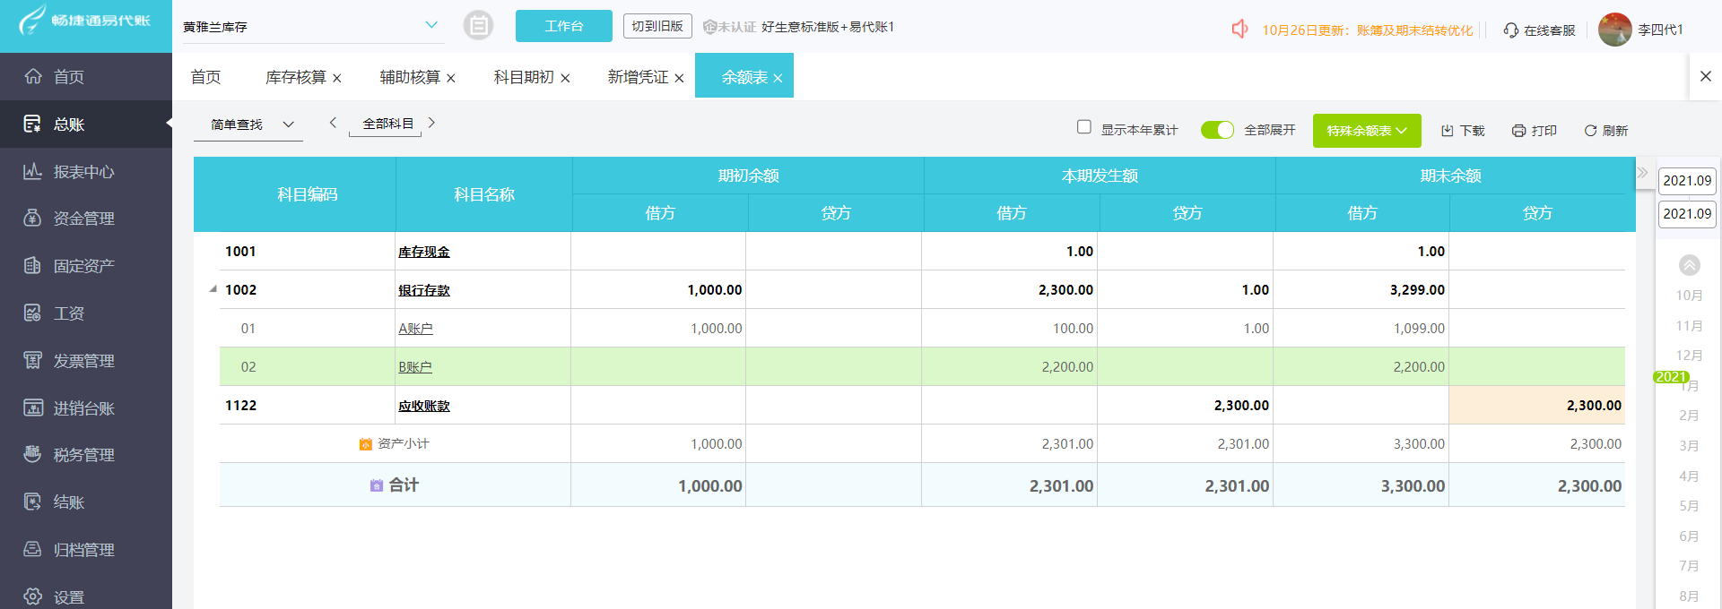Viewport: 1722px width, 609px height.
Task: Switch to the 首页 tab
Action: (x=205, y=77)
